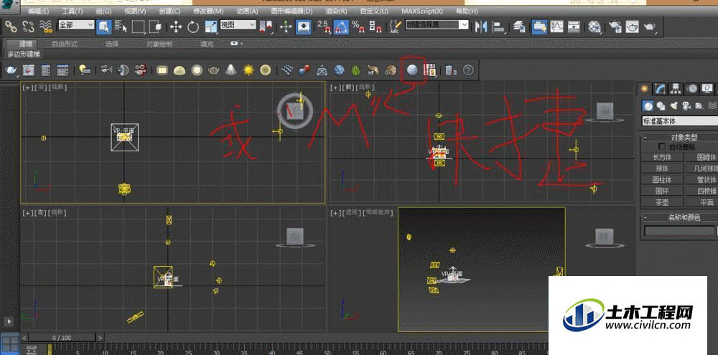
Task: Click the Render Production teapot
Action: coord(650,27)
